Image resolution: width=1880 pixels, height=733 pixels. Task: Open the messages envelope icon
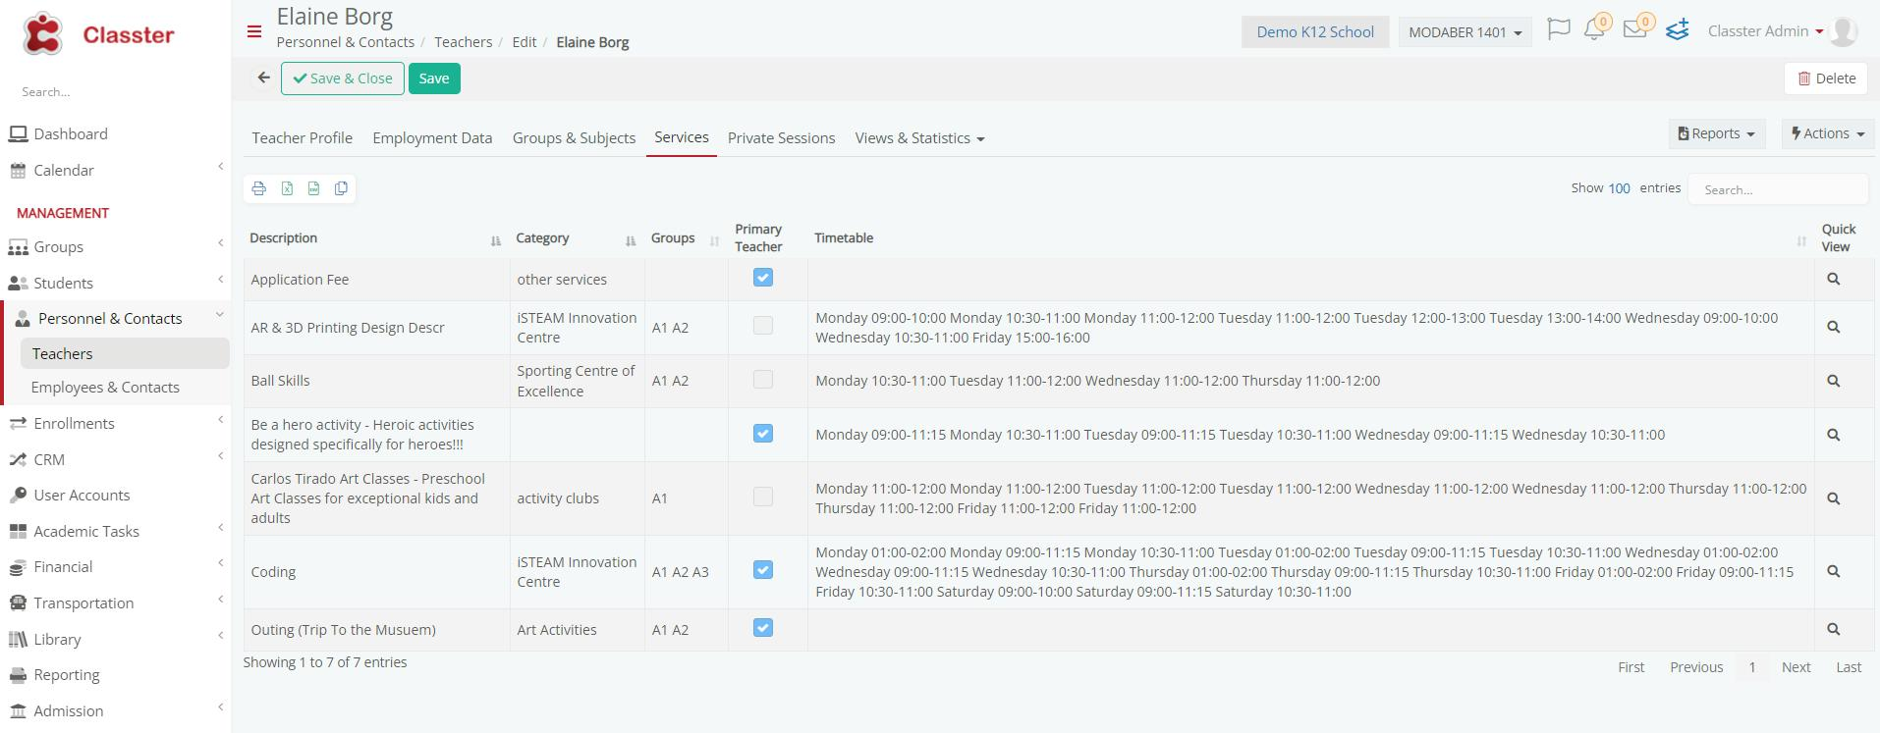coord(1635,29)
